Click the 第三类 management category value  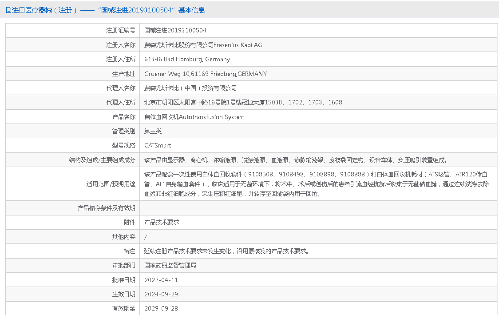[x=153, y=131]
